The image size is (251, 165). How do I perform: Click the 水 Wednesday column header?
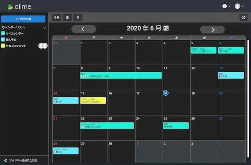[x=149, y=38]
